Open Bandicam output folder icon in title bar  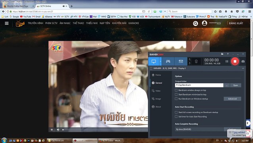(x=222, y=54)
